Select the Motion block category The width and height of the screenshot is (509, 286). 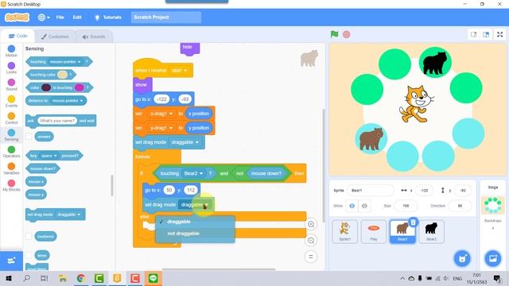click(11, 51)
